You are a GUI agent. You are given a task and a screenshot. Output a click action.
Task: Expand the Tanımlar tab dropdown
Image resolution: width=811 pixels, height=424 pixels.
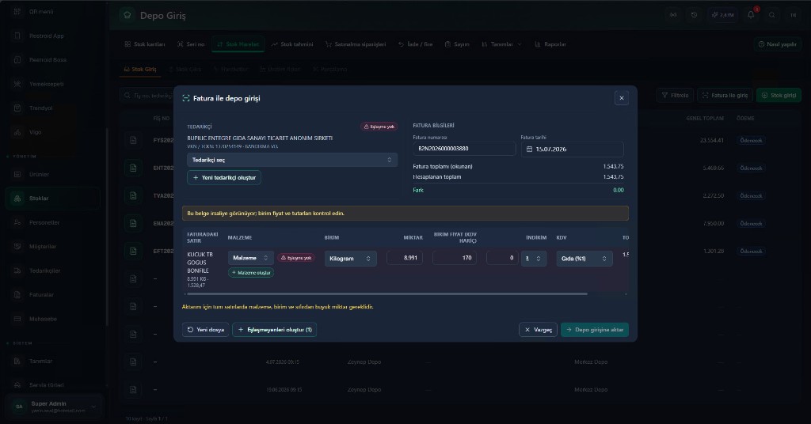(x=501, y=44)
